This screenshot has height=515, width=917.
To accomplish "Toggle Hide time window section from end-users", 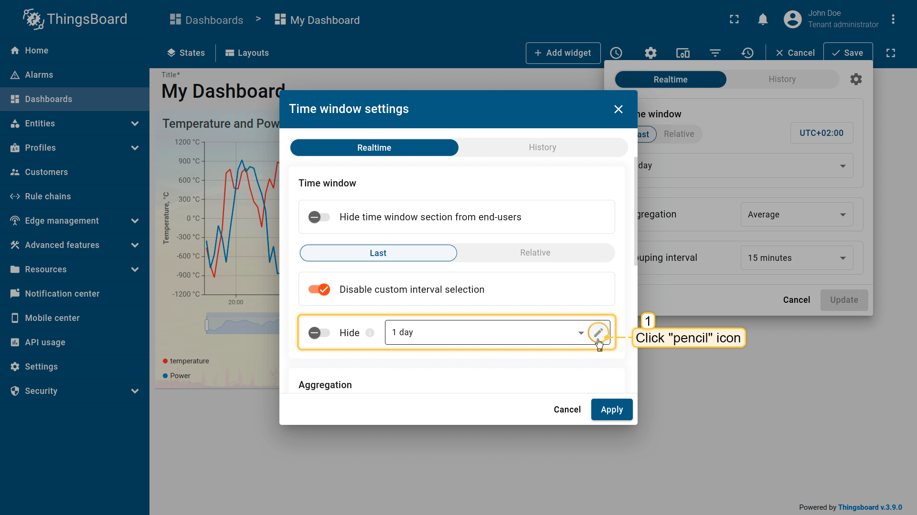I will [319, 217].
